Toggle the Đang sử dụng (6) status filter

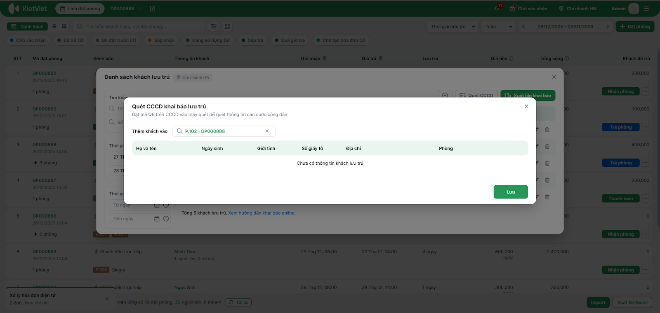[x=208, y=40]
